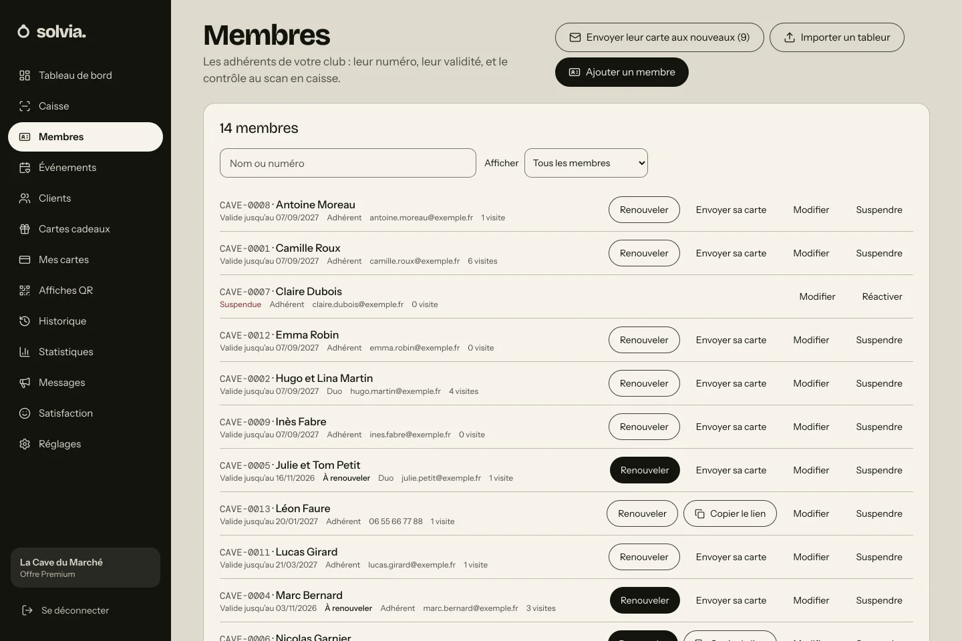Click the Cartes cadeaux gift icon
The width and height of the screenshot is (962, 641).
pyautogui.click(x=25, y=229)
